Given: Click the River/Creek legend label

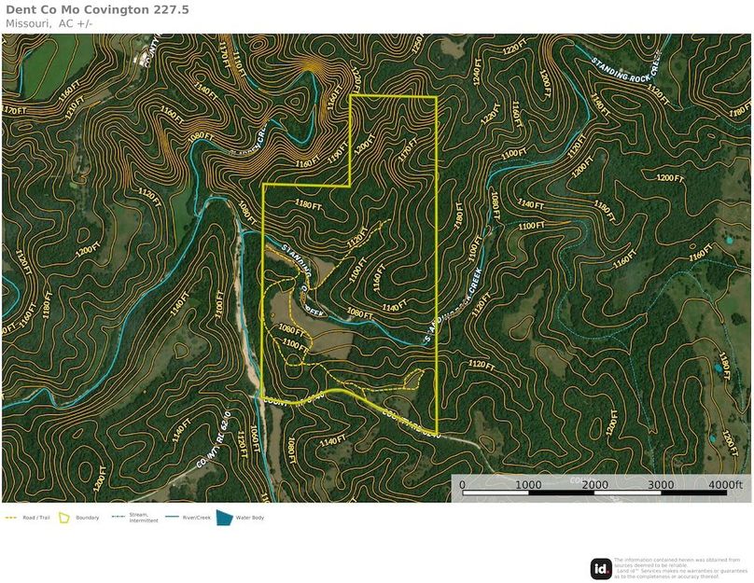Looking at the screenshot, I should point(197,518).
